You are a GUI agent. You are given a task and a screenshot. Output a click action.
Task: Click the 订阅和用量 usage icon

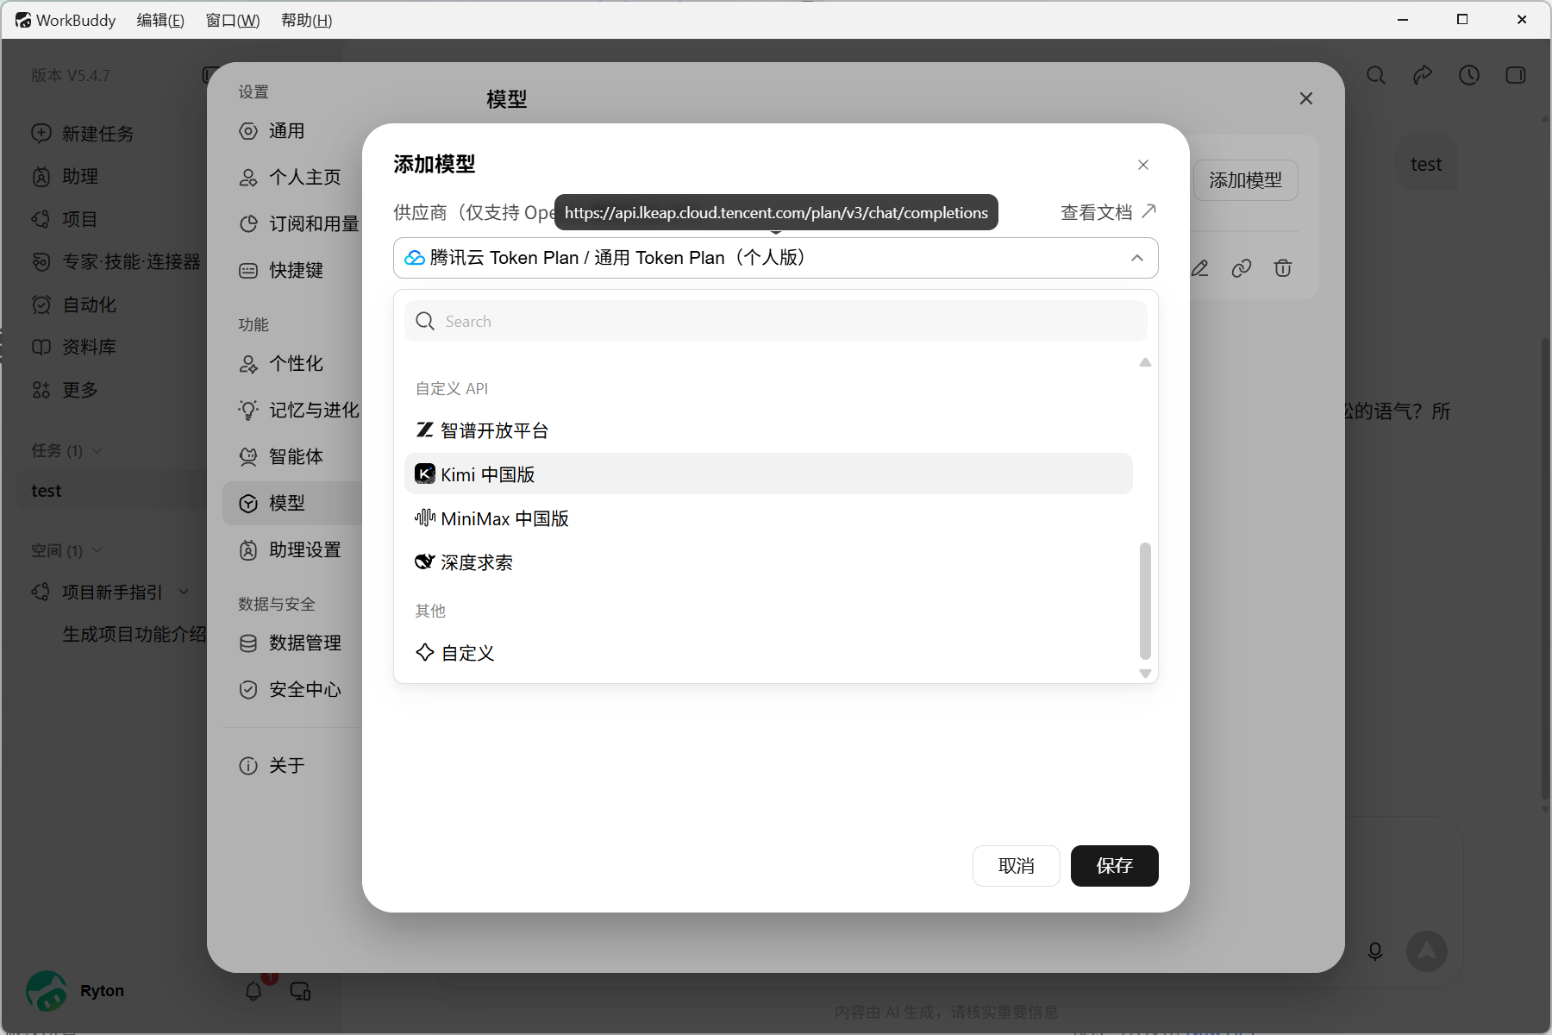click(x=248, y=224)
